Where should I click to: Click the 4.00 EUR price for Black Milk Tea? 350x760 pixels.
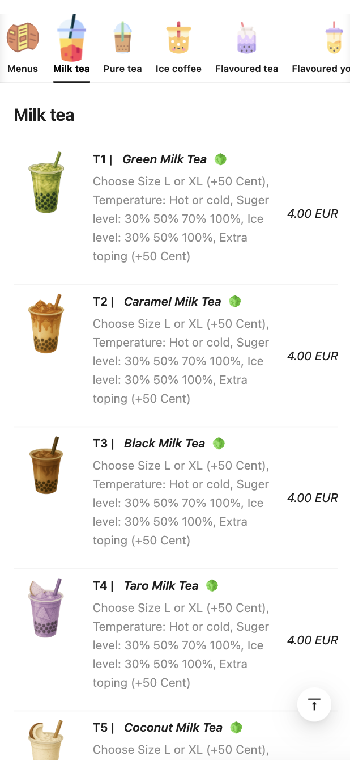(x=312, y=498)
